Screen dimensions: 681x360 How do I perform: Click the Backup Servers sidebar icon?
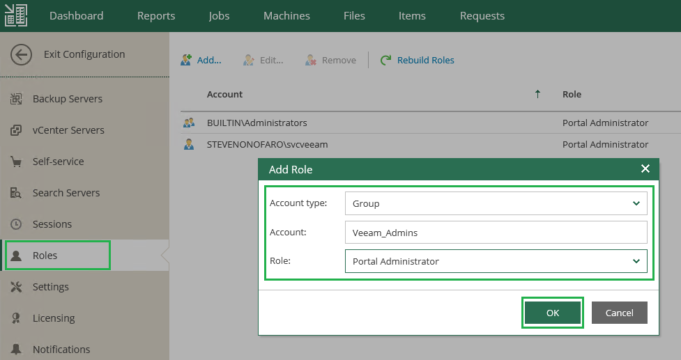tap(16, 99)
